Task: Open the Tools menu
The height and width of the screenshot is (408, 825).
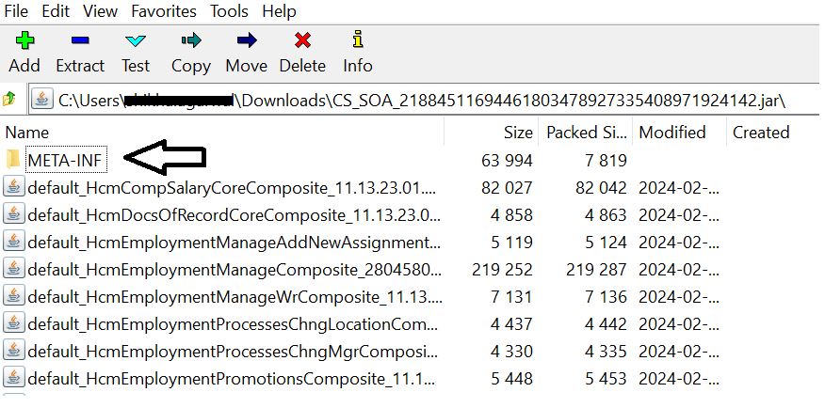Action: coord(230,11)
